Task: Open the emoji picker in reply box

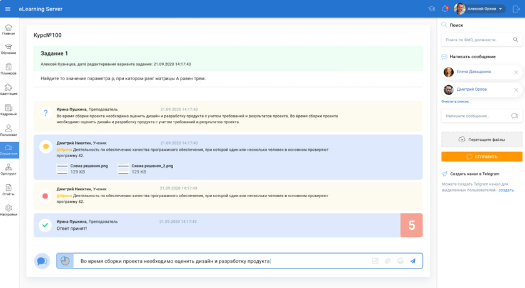Action: click(x=400, y=261)
